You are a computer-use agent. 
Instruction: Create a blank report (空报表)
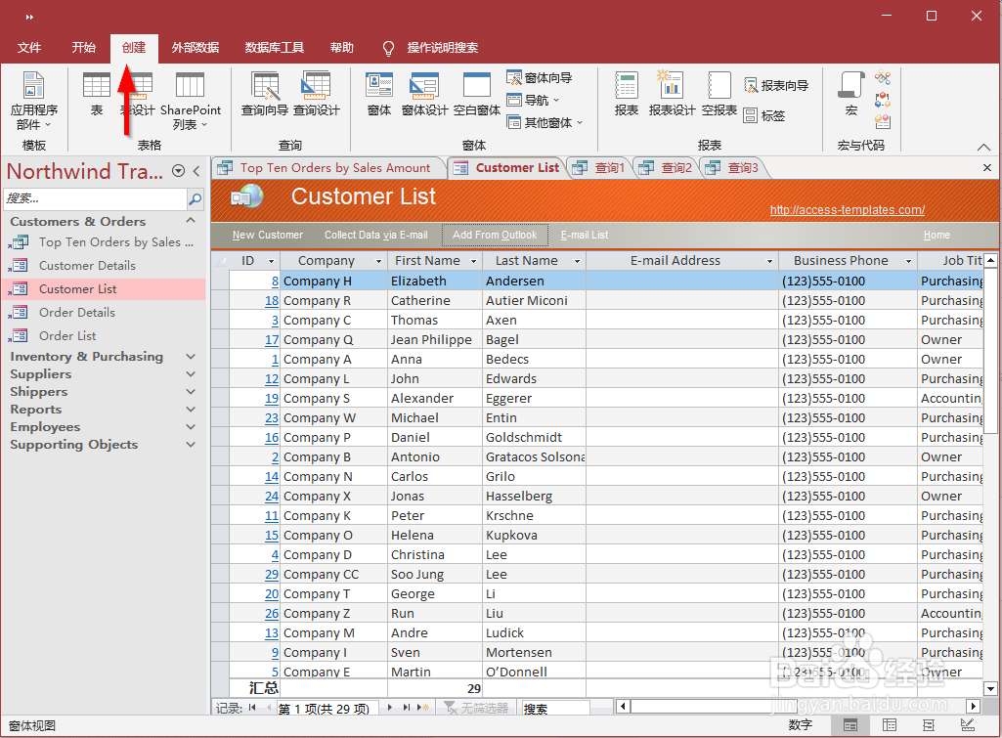(719, 94)
